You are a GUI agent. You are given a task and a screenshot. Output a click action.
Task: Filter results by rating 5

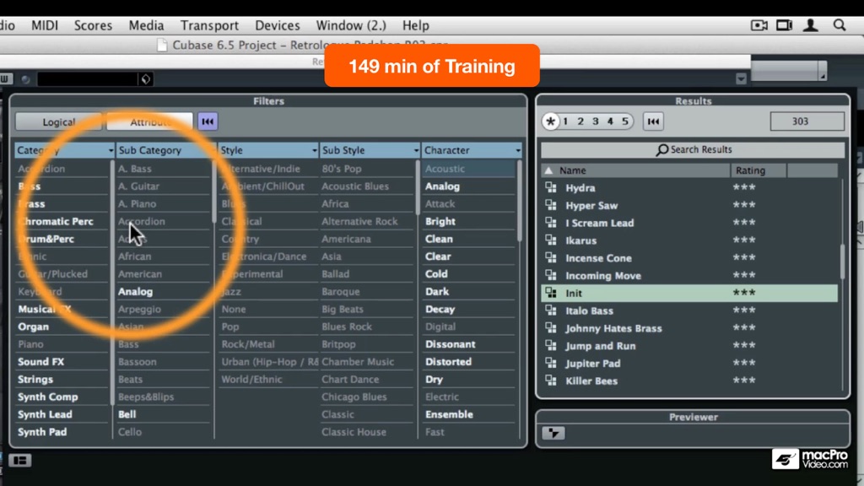(x=625, y=121)
